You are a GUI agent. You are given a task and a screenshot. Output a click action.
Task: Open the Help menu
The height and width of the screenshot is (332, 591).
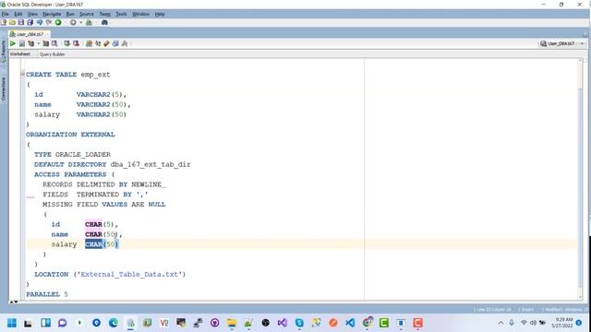pyautogui.click(x=160, y=14)
